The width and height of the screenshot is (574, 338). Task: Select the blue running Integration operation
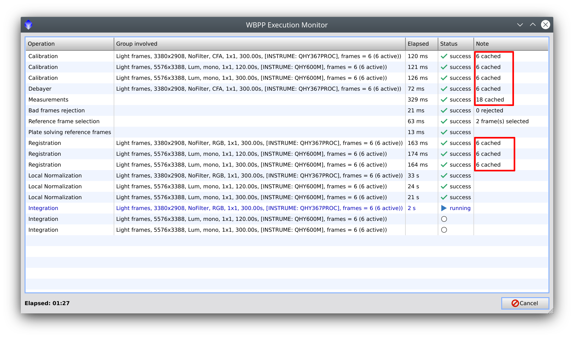coord(43,208)
